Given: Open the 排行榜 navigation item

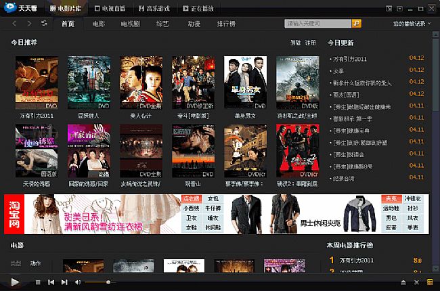Looking at the screenshot, I should (x=226, y=24).
